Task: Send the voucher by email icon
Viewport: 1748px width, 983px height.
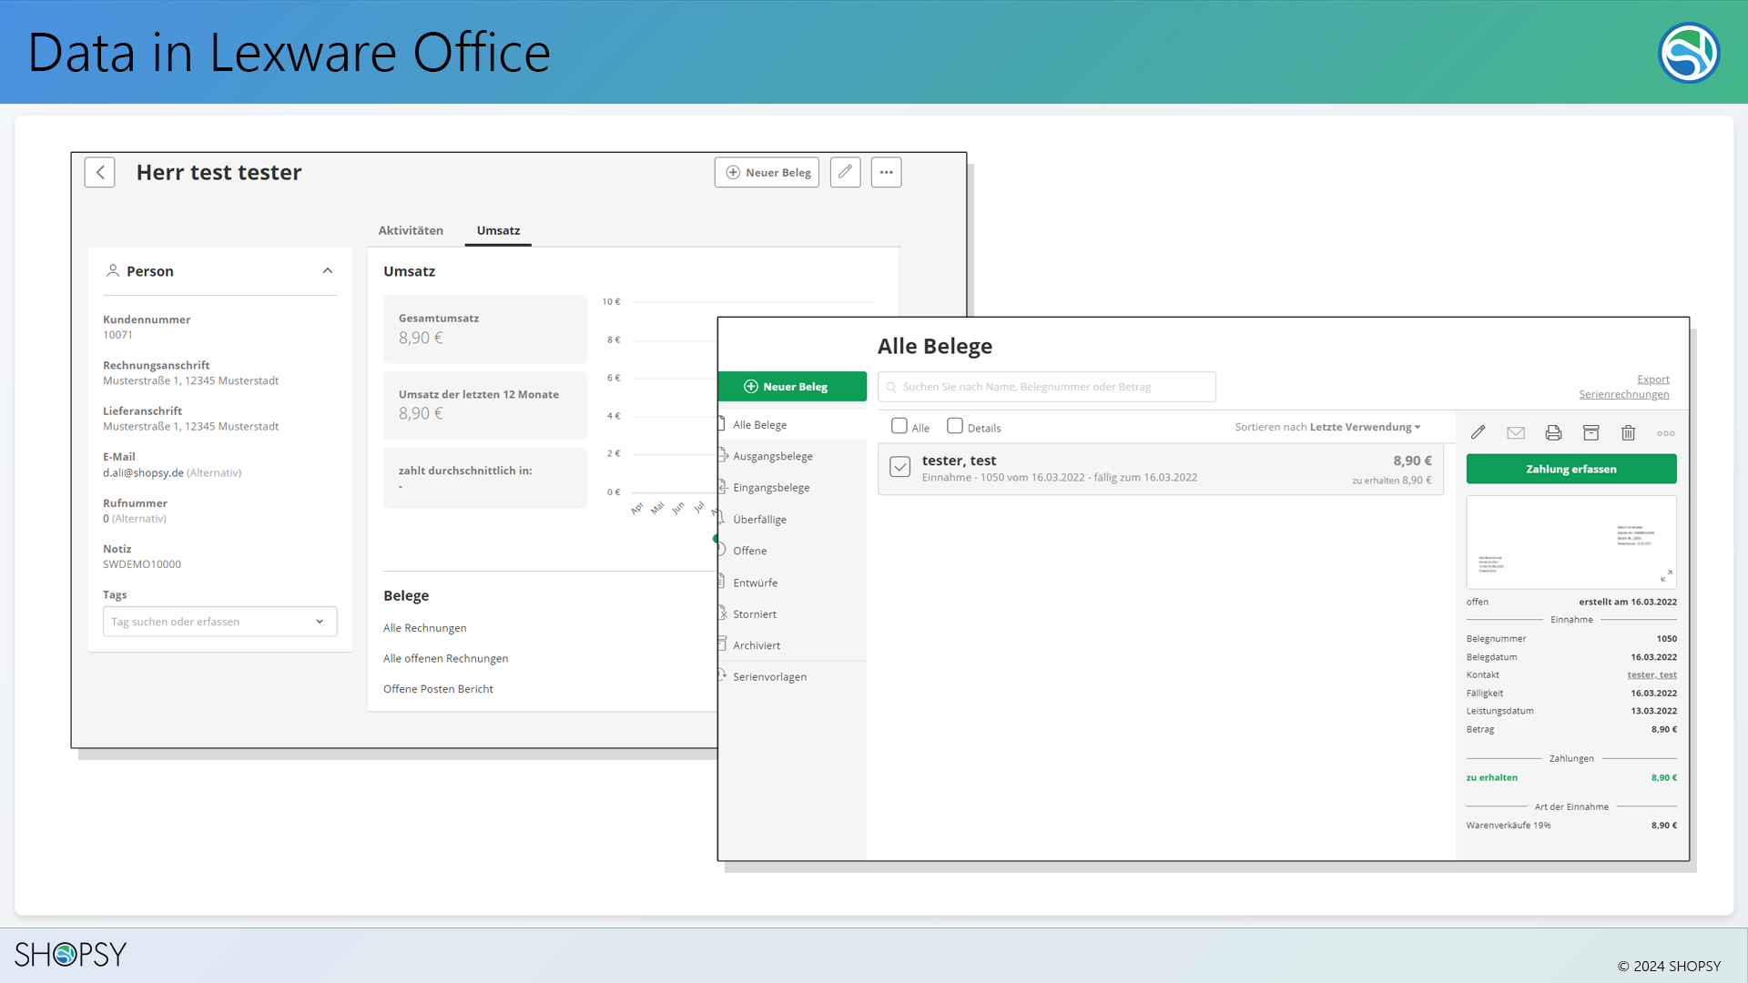Action: coord(1516,433)
